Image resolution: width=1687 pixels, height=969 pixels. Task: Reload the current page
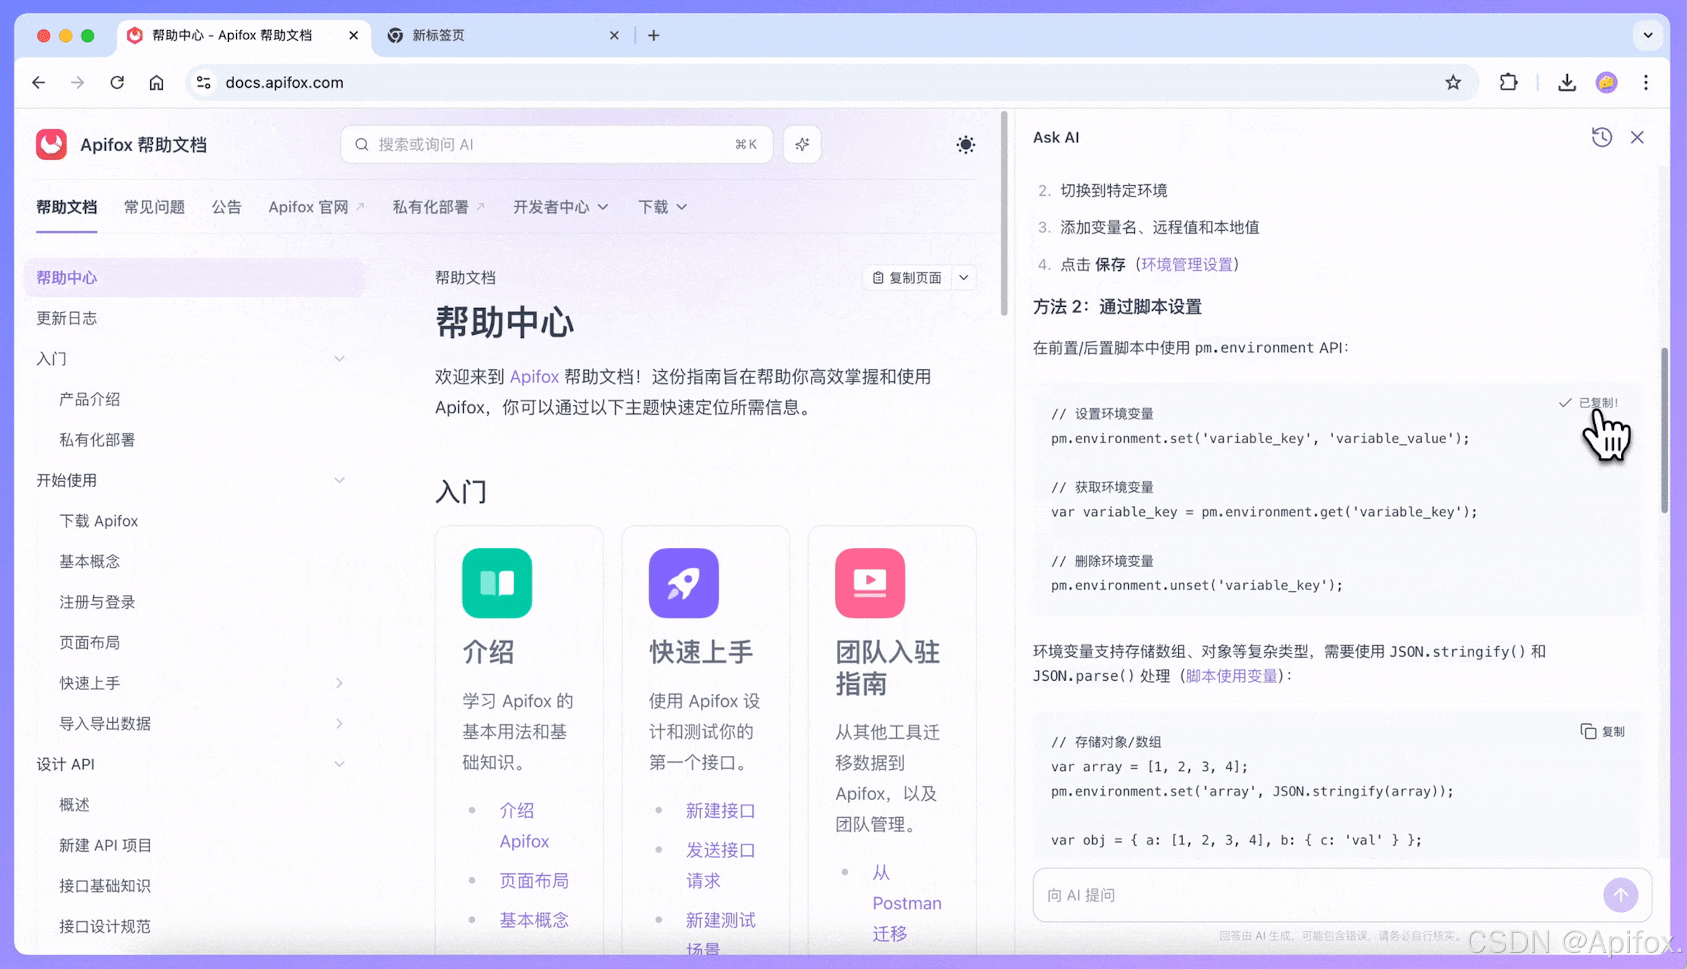pyautogui.click(x=117, y=83)
